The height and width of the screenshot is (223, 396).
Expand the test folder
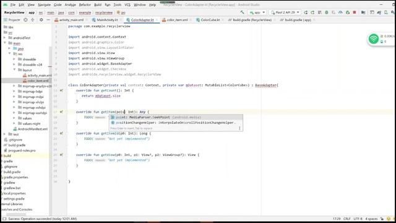(x=4, y=134)
